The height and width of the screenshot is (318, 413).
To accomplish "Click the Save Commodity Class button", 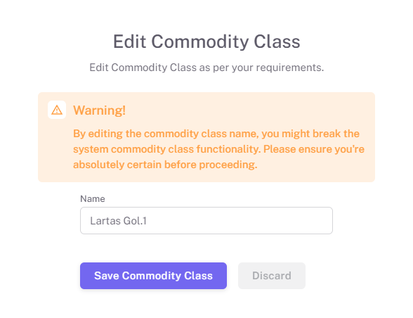I will coord(153,276).
